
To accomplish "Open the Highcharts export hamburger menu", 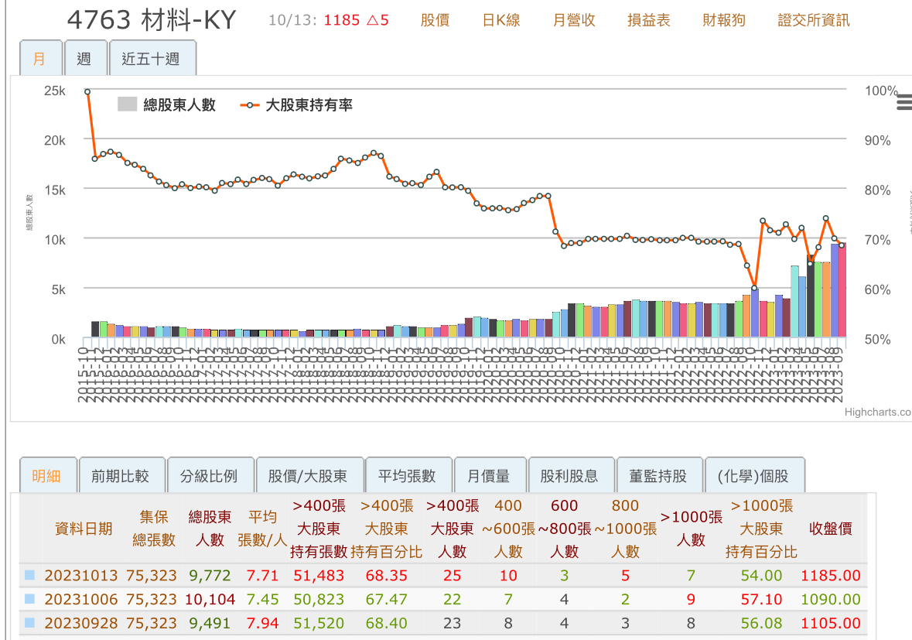I will click(906, 101).
